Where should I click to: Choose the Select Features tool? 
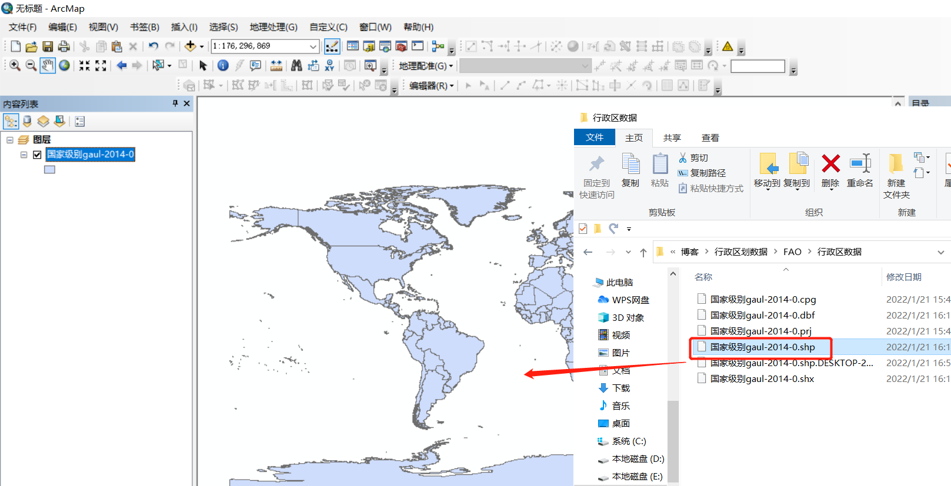[158, 65]
